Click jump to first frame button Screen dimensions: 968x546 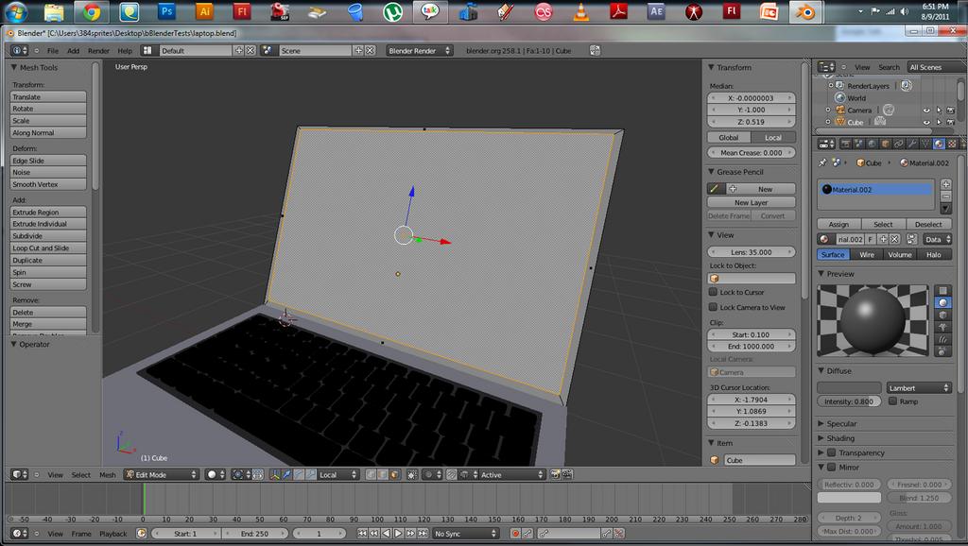point(362,533)
